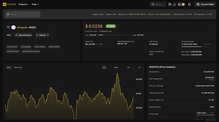Open the Products menu
This screenshot has width=219, height=122.
click(x=24, y=4)
